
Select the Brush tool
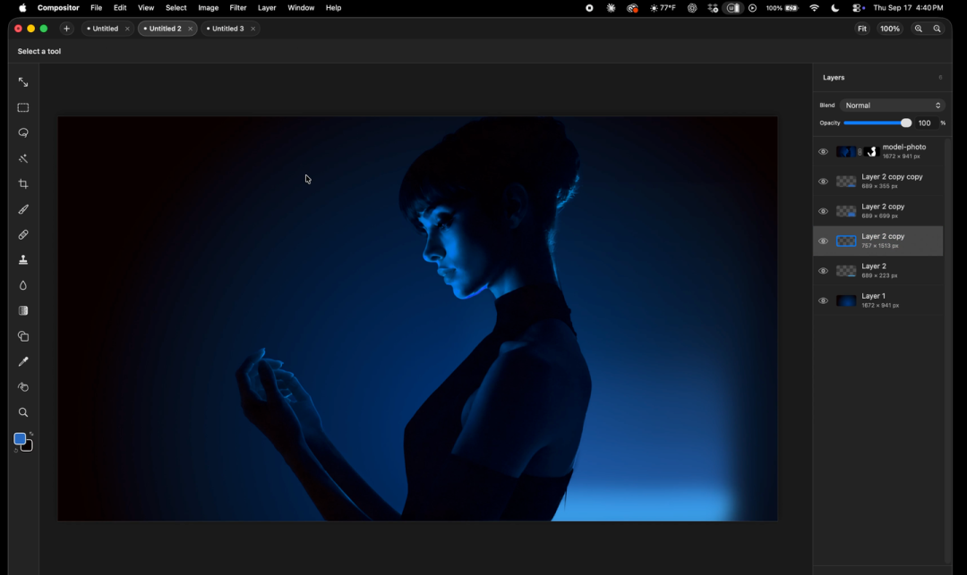[x=22, y=209]
